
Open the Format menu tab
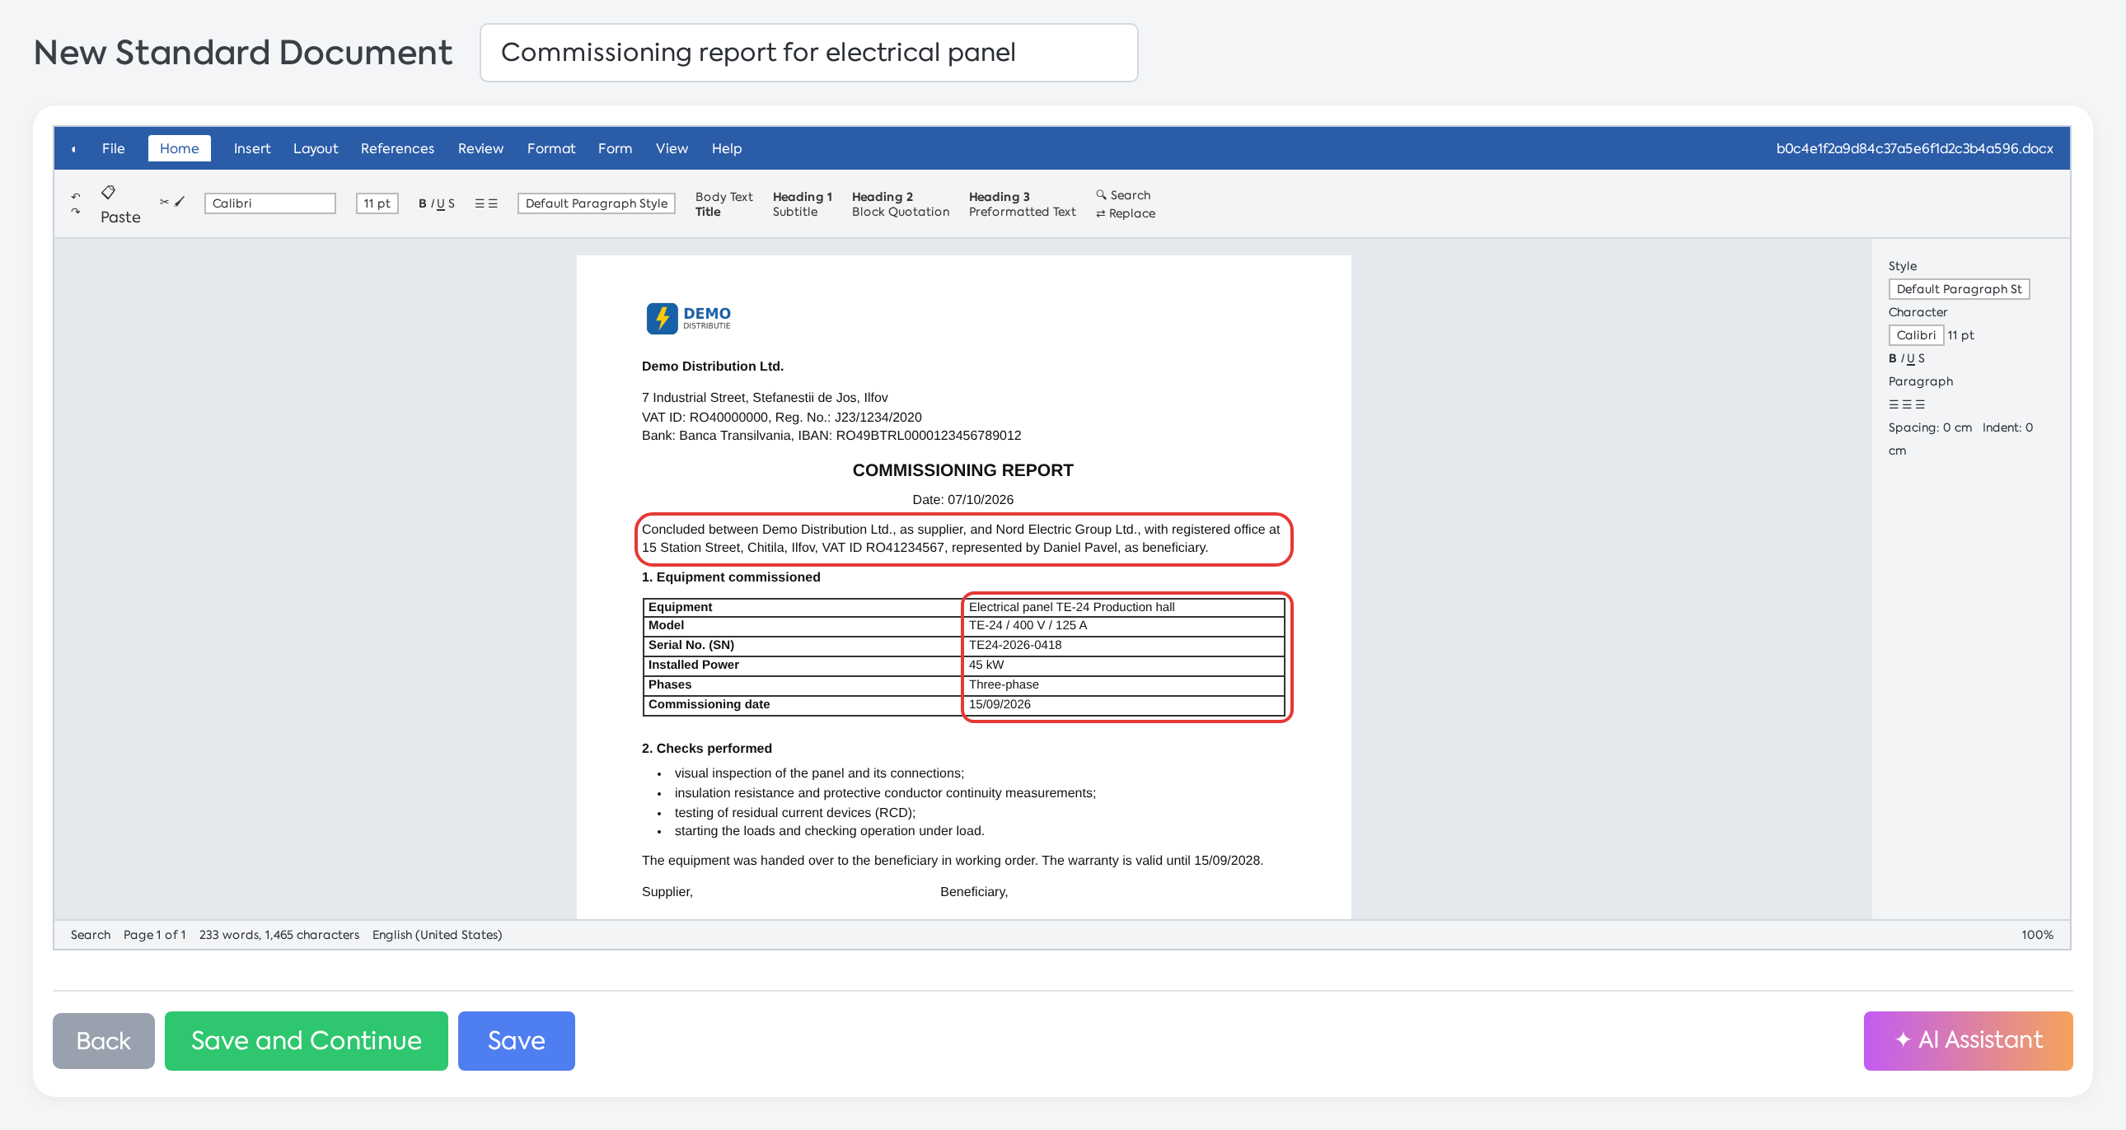[x=550, y=148]
